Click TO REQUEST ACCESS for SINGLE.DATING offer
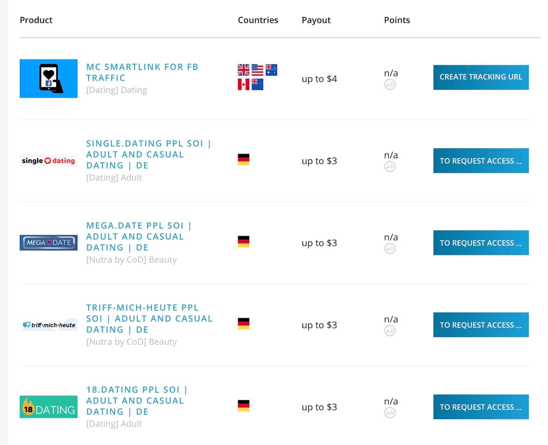 [x=481, y=161]
